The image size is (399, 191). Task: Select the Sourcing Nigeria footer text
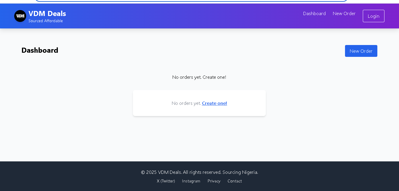tap(240, 172)
